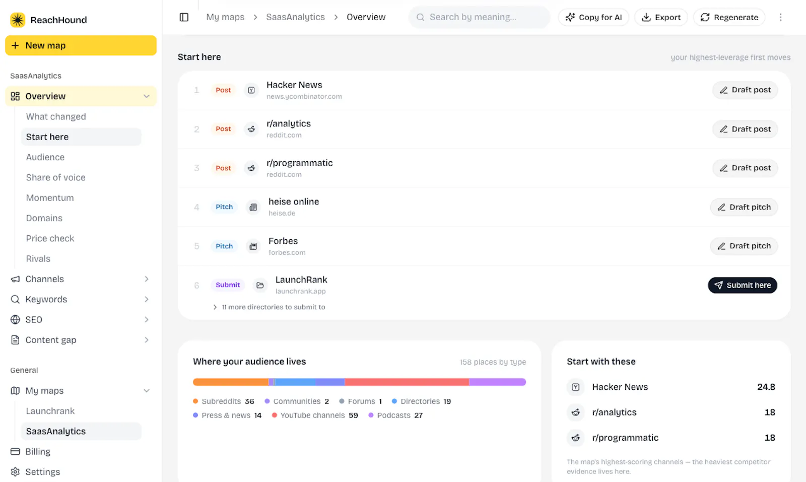Click the Overview grid icon in sidebar
Viewport: 806px width, 482px height.
(16, 96)
